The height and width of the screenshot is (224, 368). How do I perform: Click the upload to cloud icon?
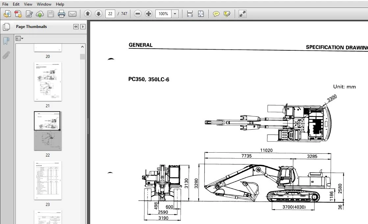(39, 14)
